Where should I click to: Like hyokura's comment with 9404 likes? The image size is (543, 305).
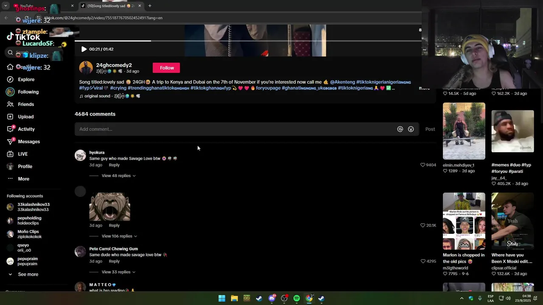coord(423,165)
